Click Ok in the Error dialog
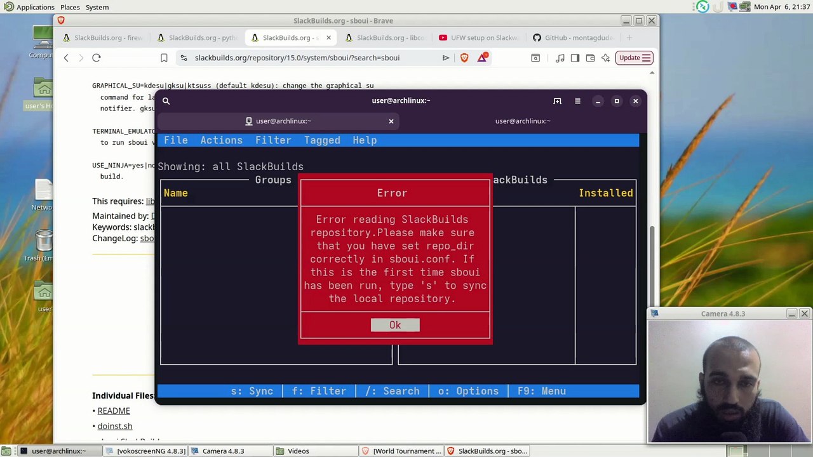This screenshot has width=813, height=457. pyautogui.click(x=395, y=325)
